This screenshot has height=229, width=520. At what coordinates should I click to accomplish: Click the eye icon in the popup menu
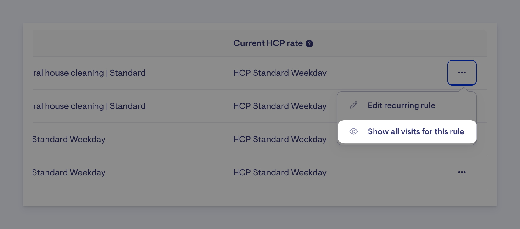[354, 131]
